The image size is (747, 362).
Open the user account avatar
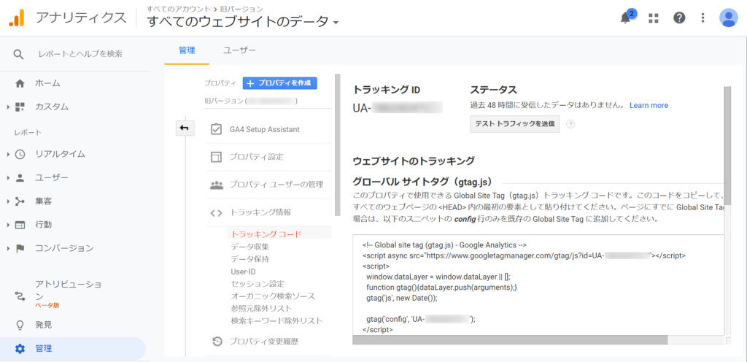pyautogui.click(x=729, y=18)
